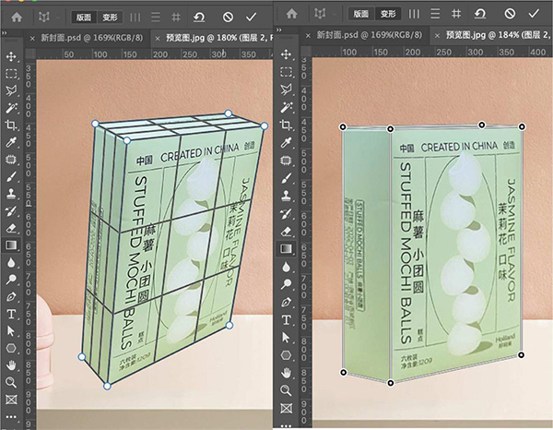
Task: Toggle vertical lines straighten in left window
Action: click(x=135, y=17)
